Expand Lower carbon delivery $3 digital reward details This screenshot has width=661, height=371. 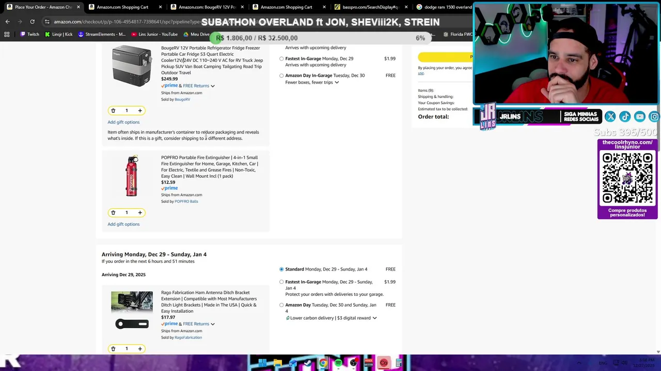pos(374,318)
